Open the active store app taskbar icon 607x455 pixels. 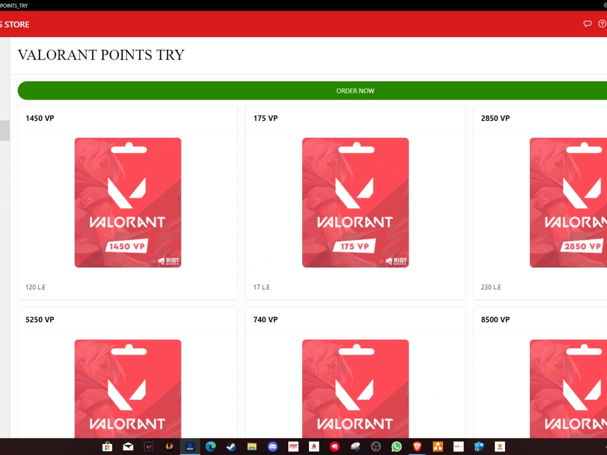[190, 447]
